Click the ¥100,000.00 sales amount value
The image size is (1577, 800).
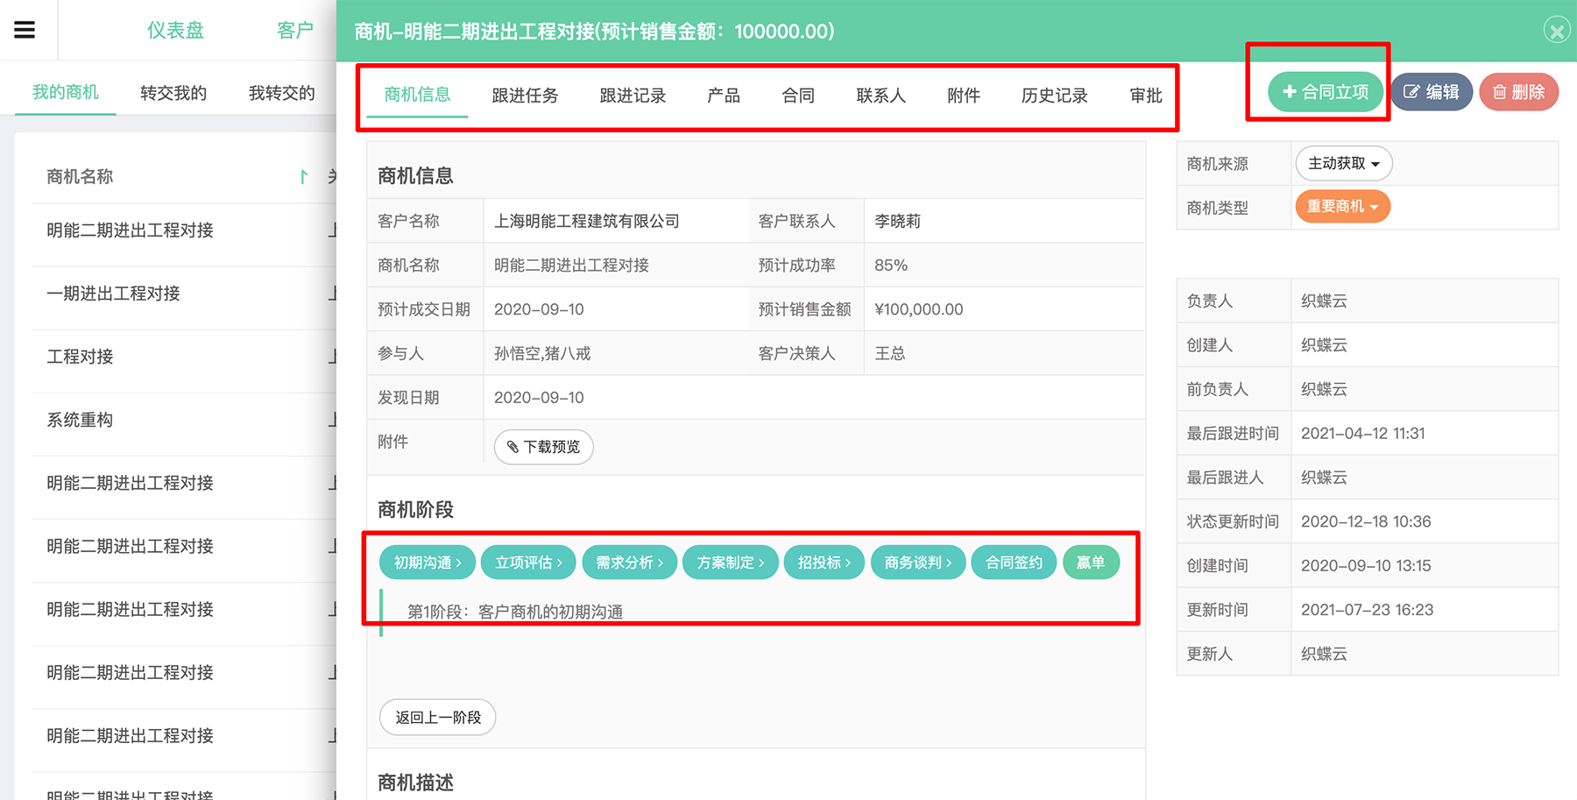pyautogui.click(x=919, y=309)
